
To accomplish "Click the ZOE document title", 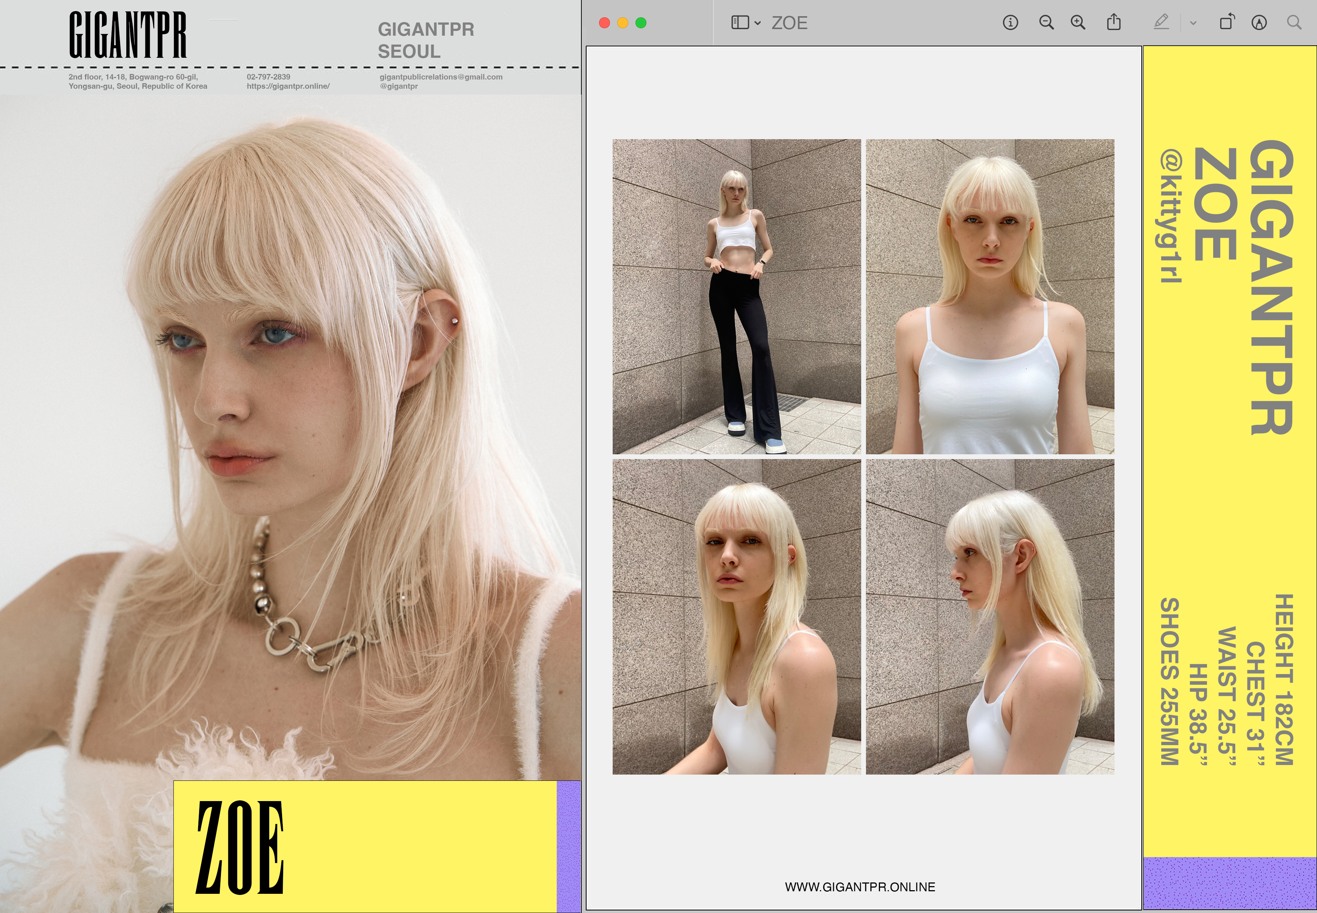I will tap(789, 23).
